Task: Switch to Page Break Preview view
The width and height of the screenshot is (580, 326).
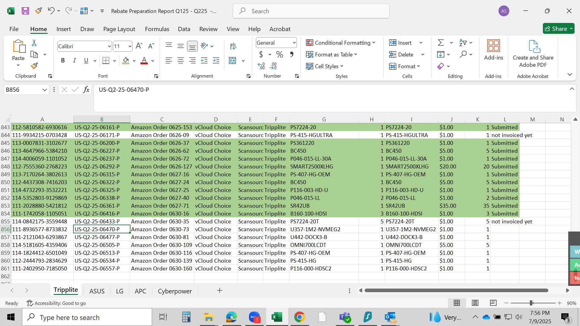Action: click(x=493, y=303)
